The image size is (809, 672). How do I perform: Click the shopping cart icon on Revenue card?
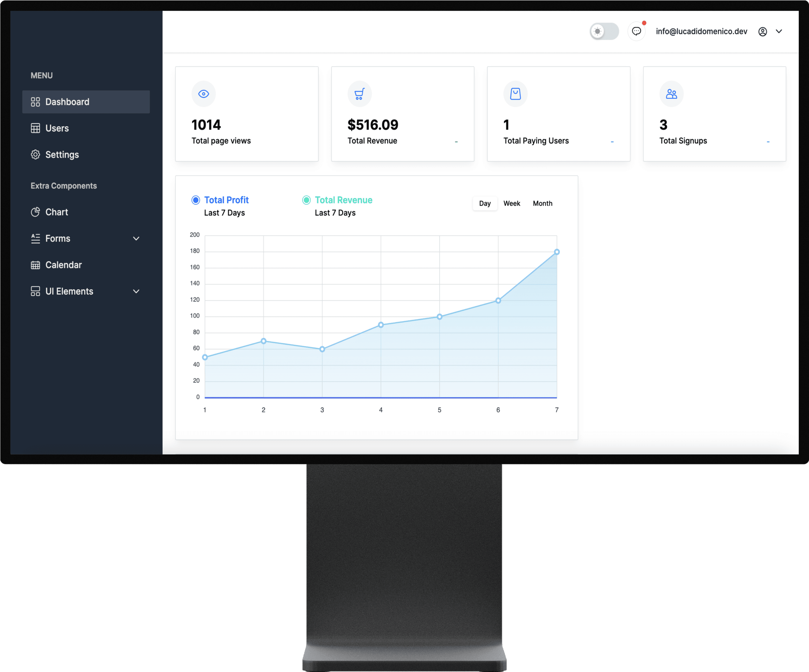coord(359,94)
